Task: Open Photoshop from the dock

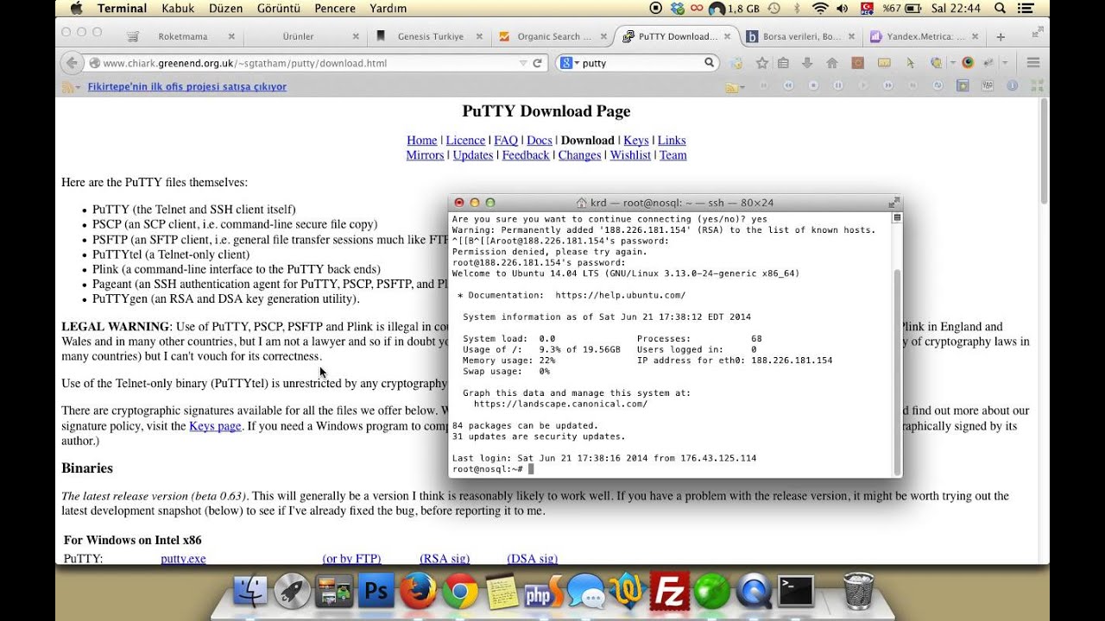Action: click(376, 592)
